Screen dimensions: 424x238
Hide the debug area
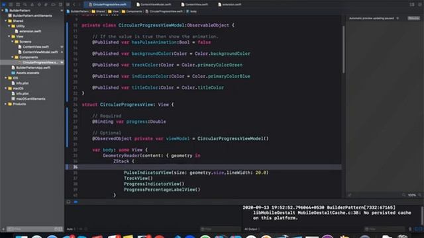68,202
